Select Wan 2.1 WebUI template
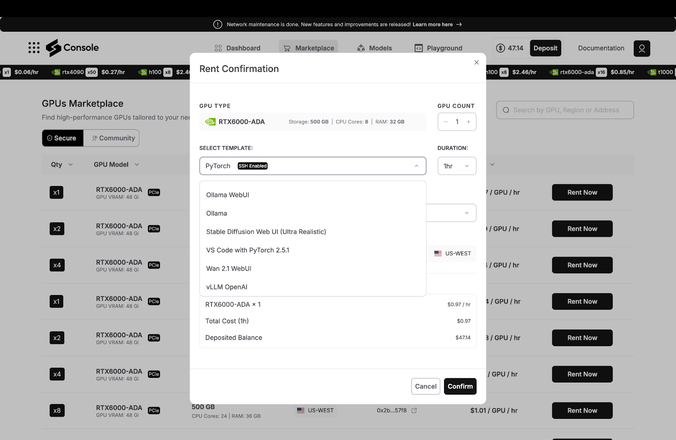This screenshot has width=676, height=440. click(313, 268)
